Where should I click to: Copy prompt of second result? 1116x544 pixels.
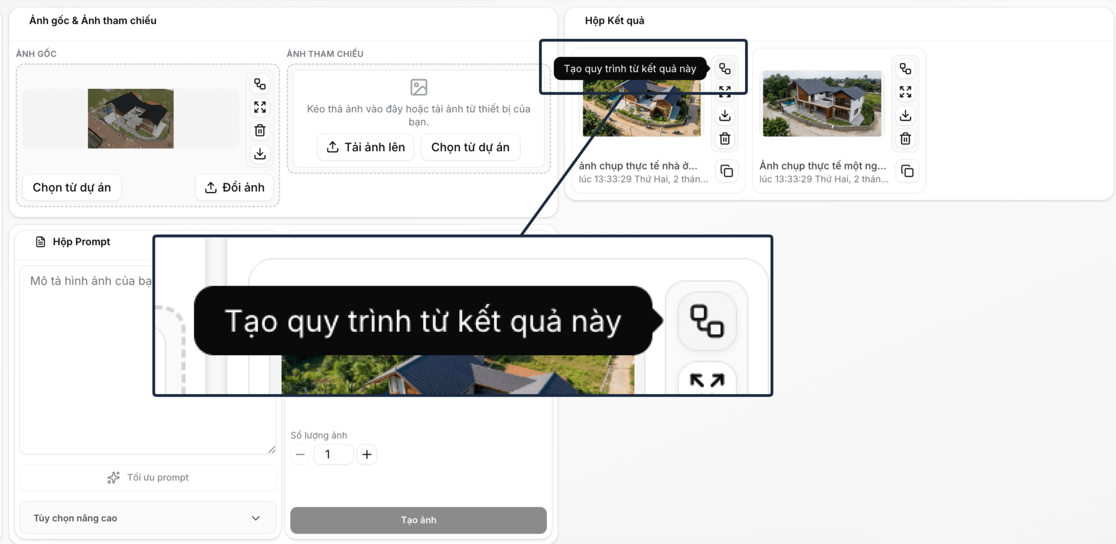[907, 171]
